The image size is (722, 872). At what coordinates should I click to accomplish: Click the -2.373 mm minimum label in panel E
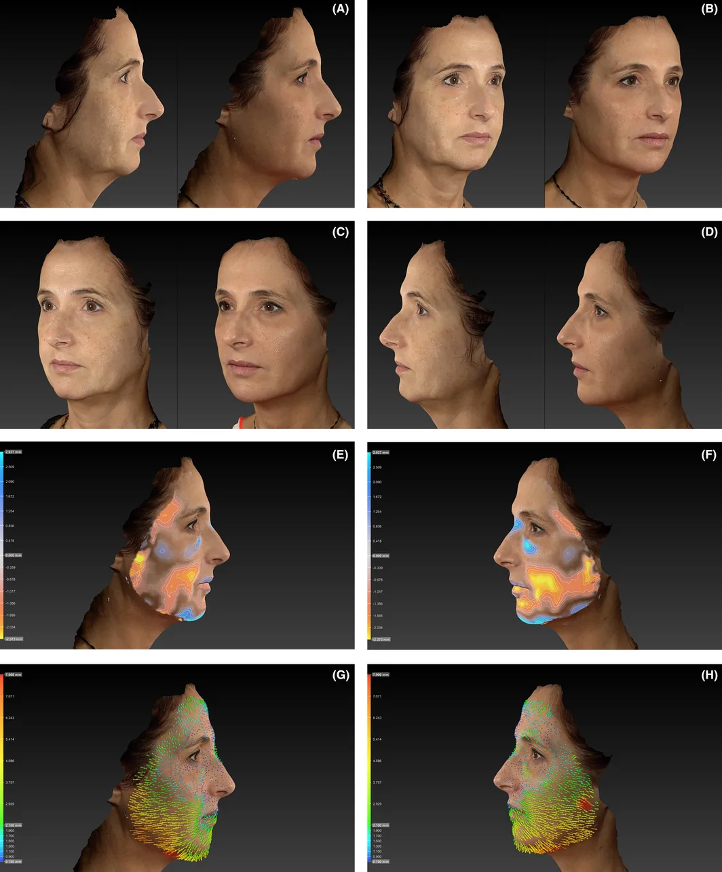[14, 639]
